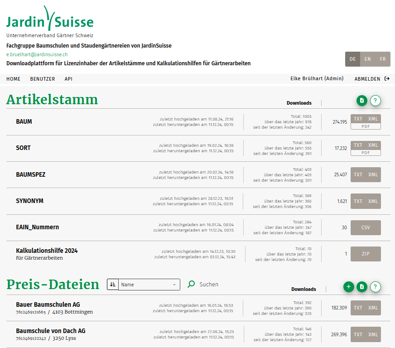Click the Suchen search field
The width and height of the screenshot is (395, 348).
pyautogui.click(x=209, y=284)
